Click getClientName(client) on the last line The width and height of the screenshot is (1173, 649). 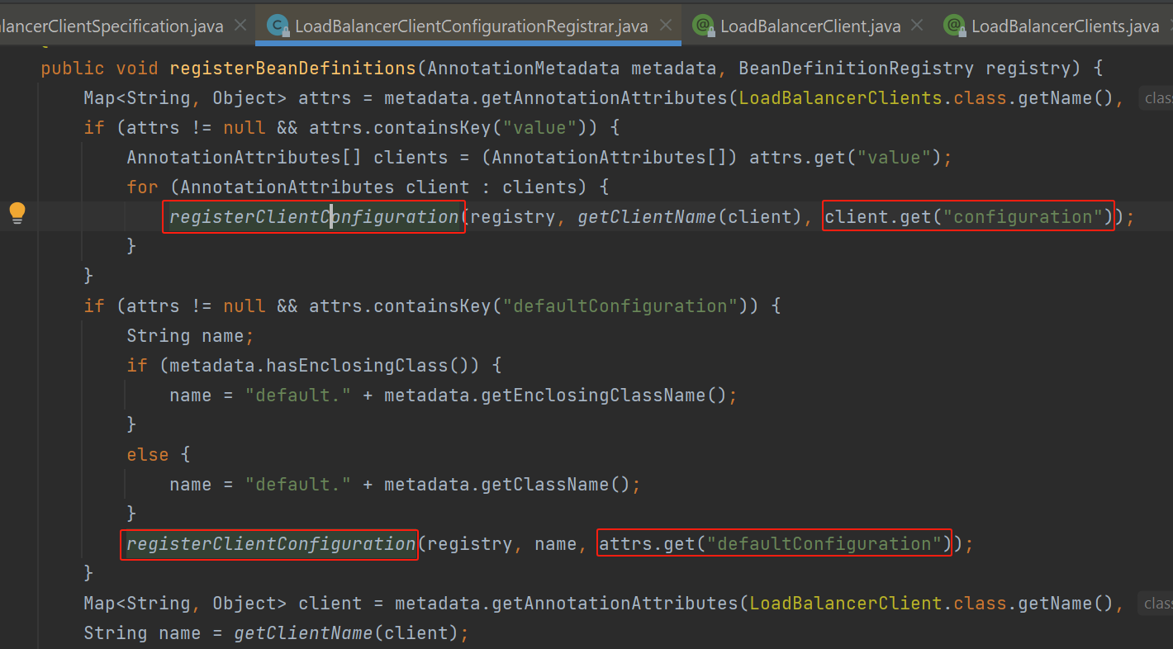[x=347, y=632]
